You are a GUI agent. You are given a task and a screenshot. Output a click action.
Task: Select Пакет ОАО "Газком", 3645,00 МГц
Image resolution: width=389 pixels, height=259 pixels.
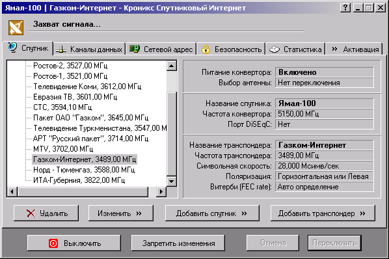(x=91, y=118)
